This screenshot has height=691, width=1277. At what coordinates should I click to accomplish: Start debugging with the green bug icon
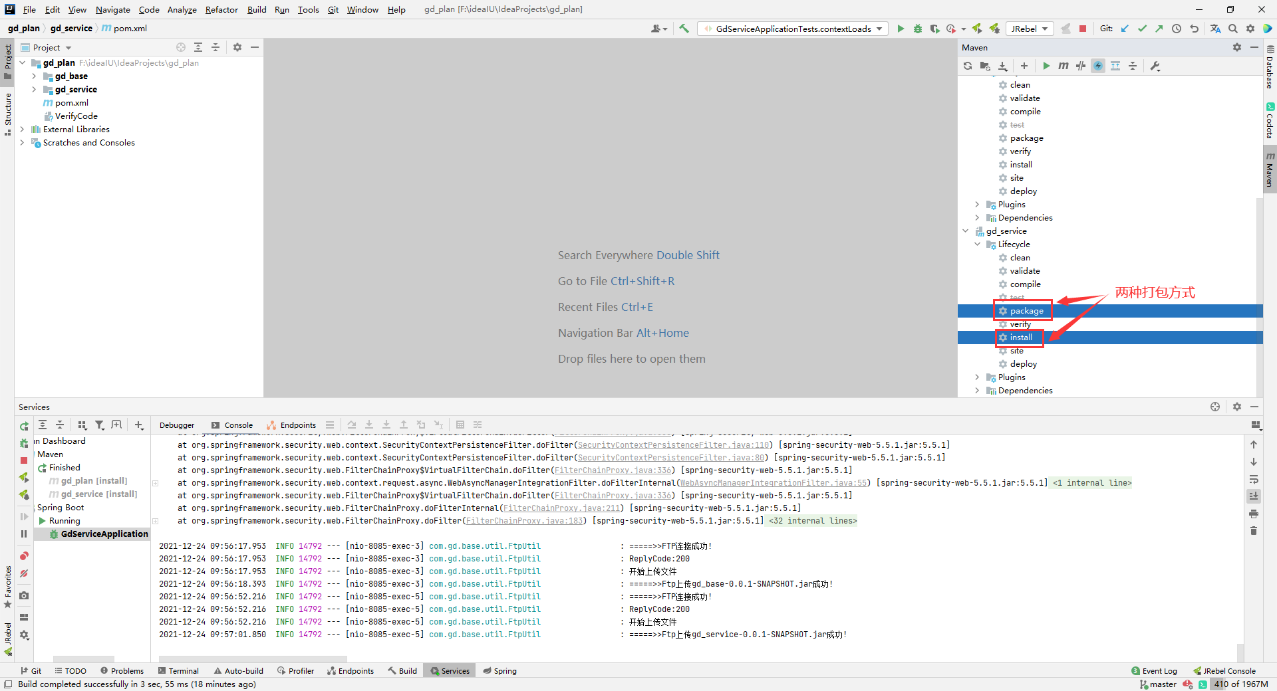tap(918, 29)
